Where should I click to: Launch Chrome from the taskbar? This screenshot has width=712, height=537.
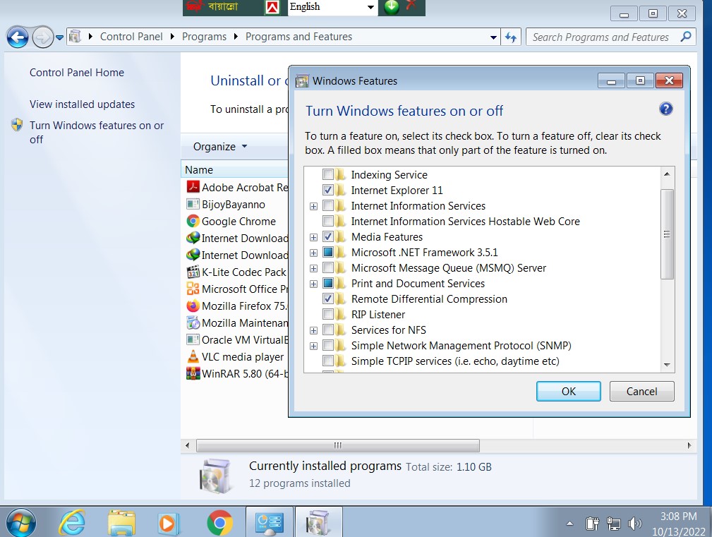pos(219,524)
